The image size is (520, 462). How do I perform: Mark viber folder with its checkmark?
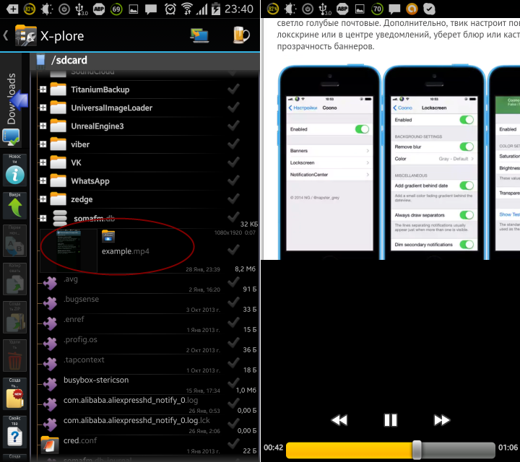tap(234, 144)
